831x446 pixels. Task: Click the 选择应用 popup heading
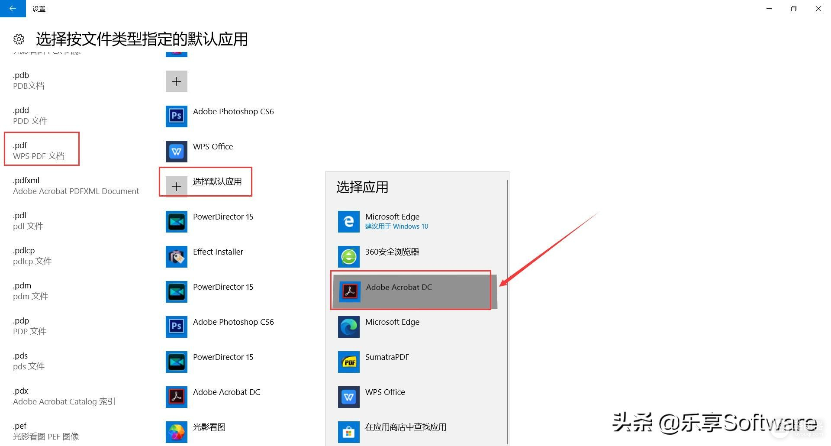pos(362,187)
